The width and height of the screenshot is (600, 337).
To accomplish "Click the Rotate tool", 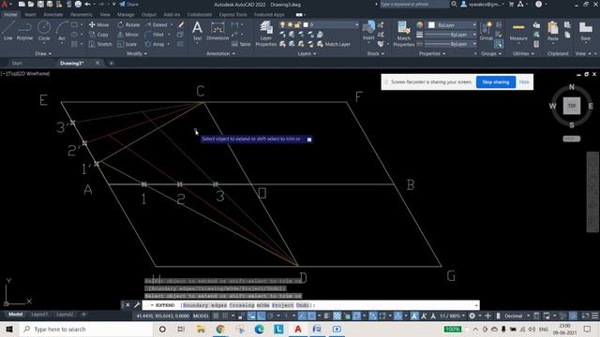I will pyautogui.click(x=128, y=25).
